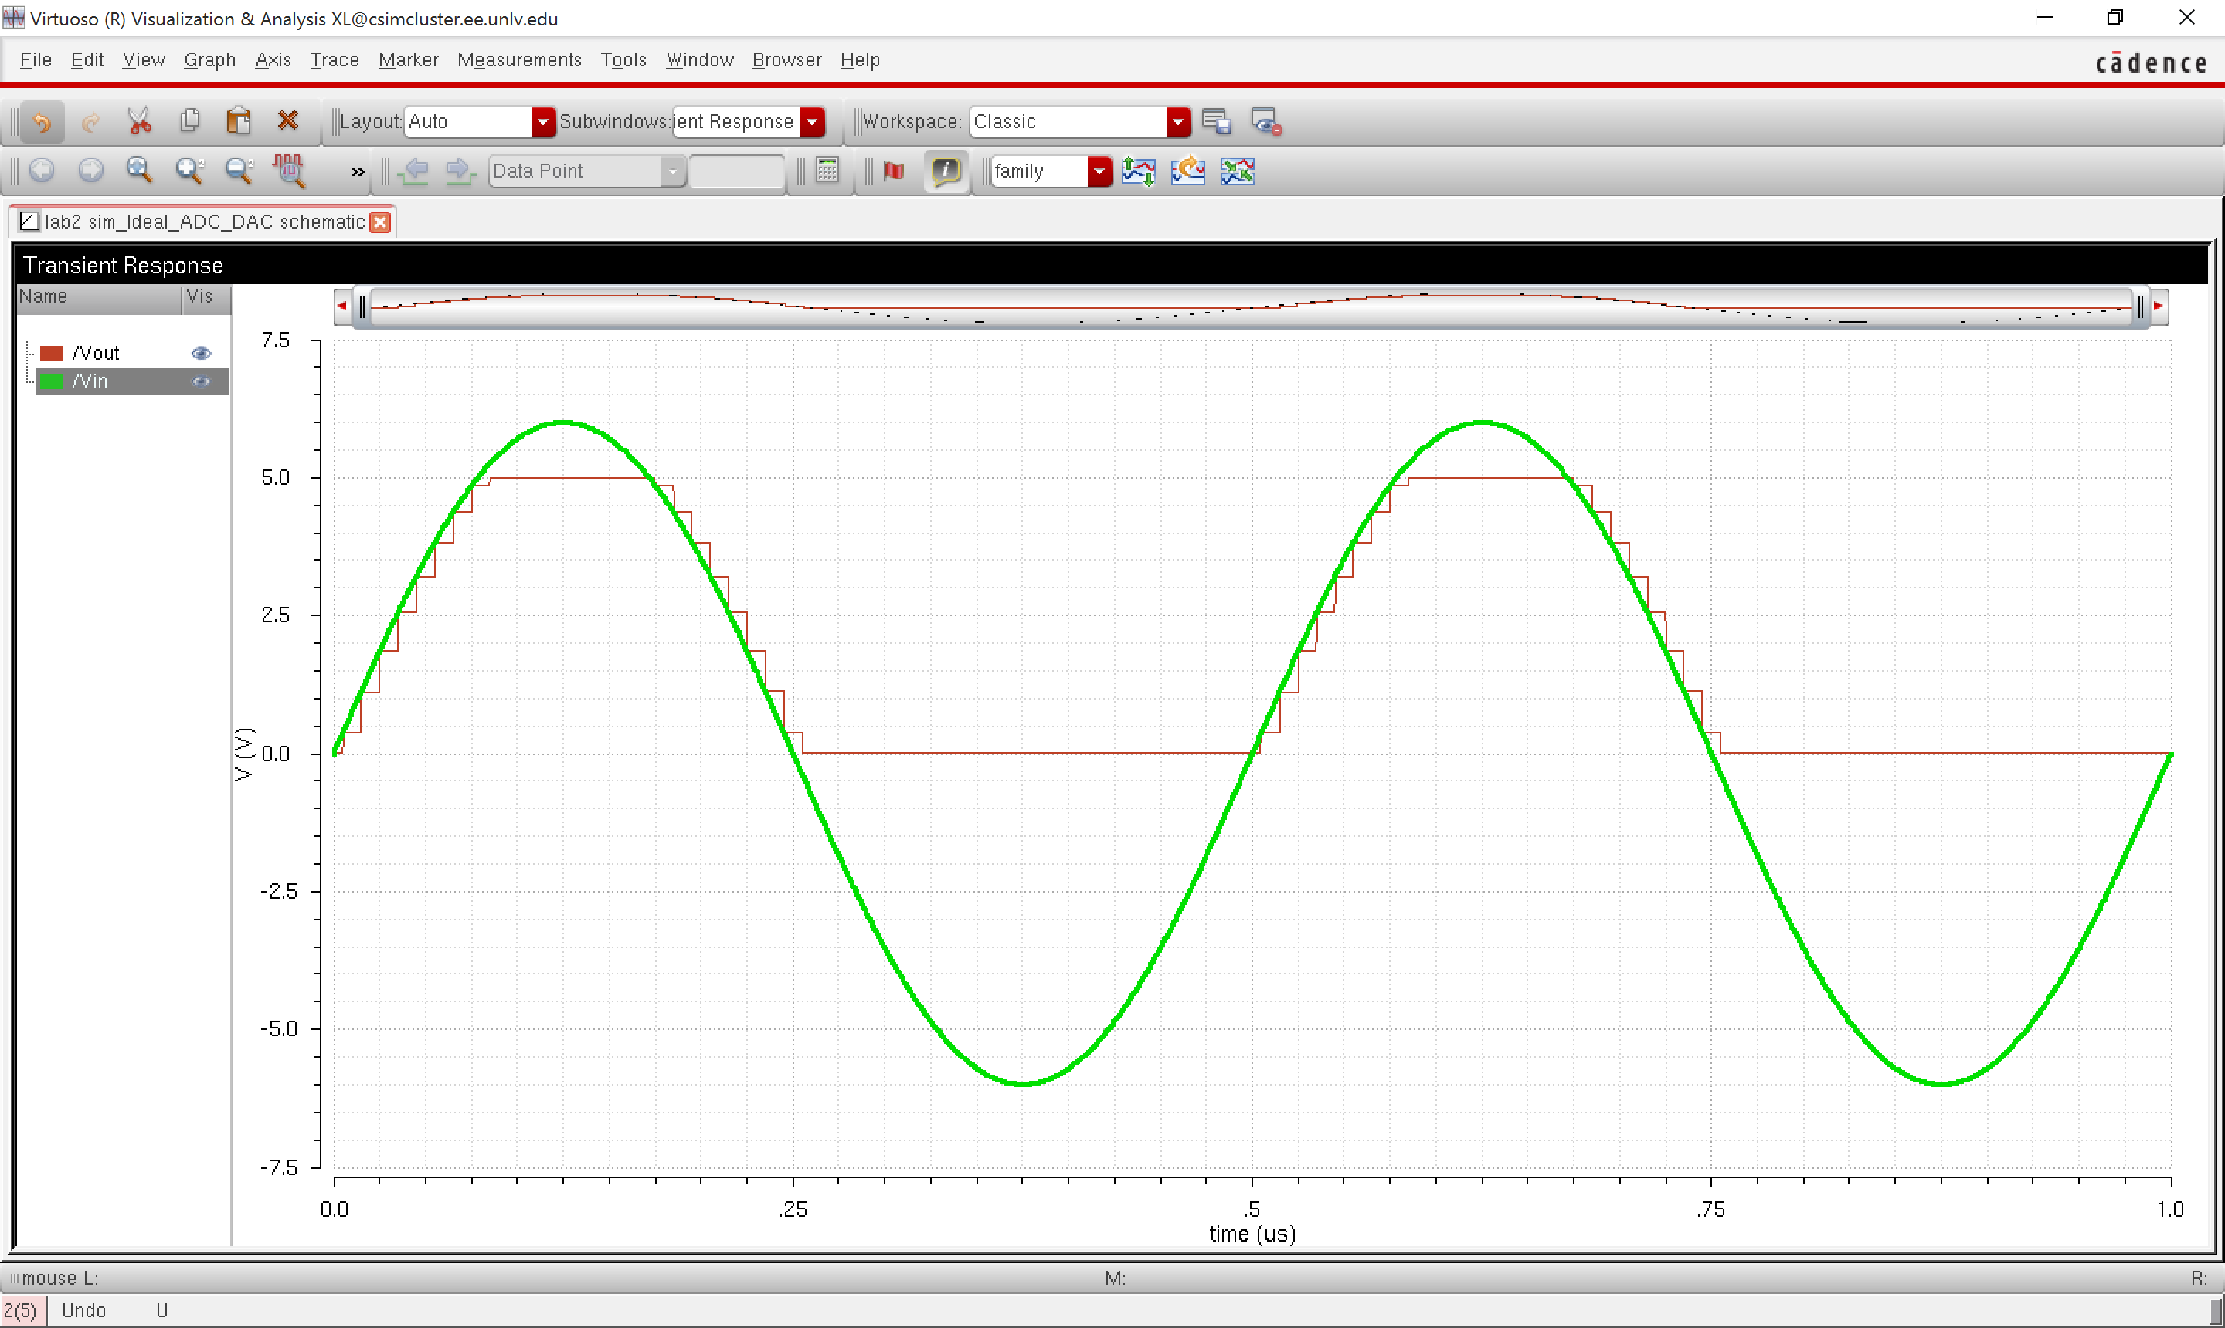Activate the Zoom In tool icon
Viewport: 2225px width, 1328px height.
point(189,170)
